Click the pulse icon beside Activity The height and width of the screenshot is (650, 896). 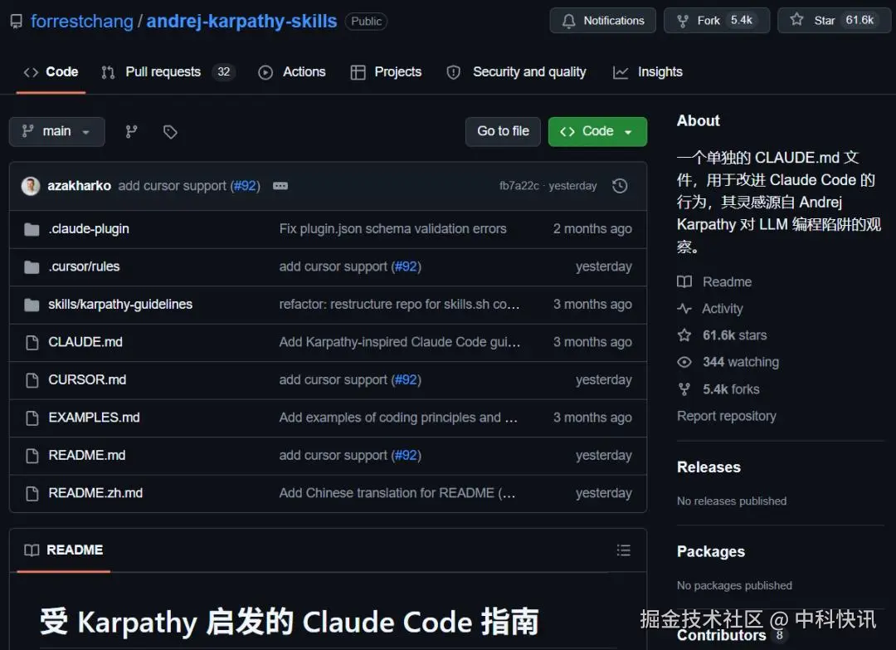[684, 309]
